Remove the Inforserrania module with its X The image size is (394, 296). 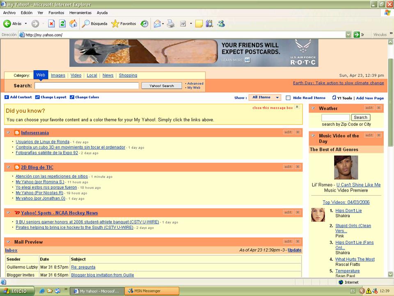click(298, 132)
